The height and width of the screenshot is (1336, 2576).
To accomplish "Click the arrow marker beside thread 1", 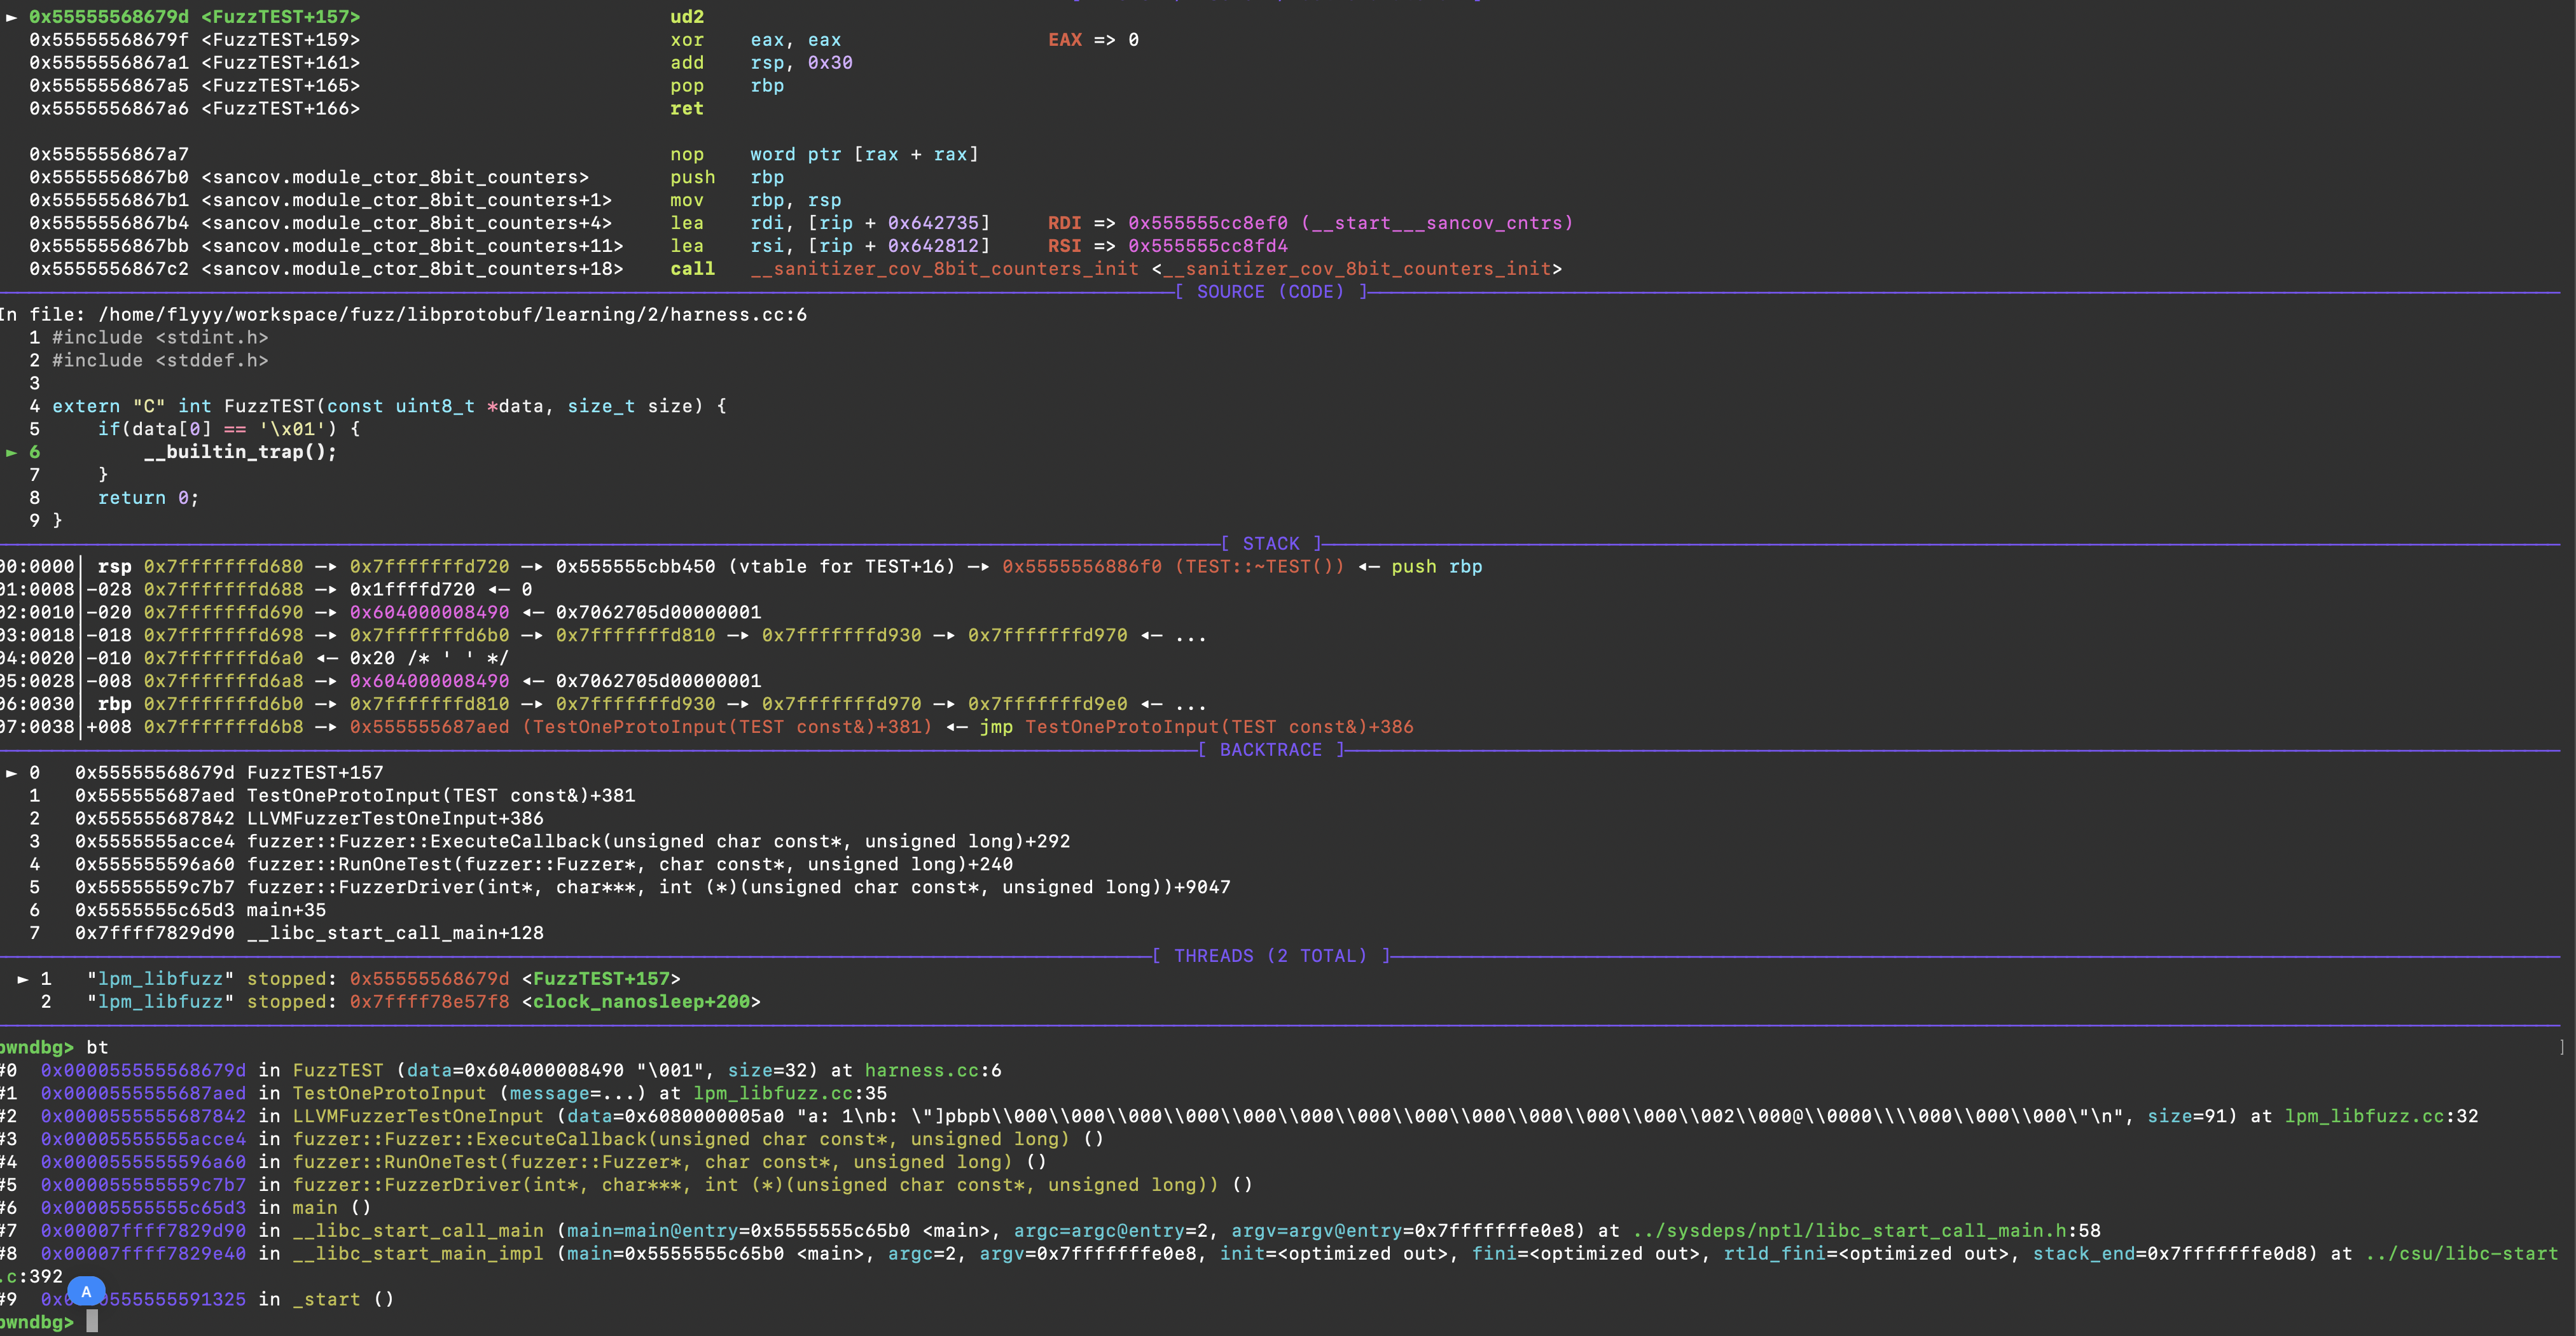I will pos(23,979).
